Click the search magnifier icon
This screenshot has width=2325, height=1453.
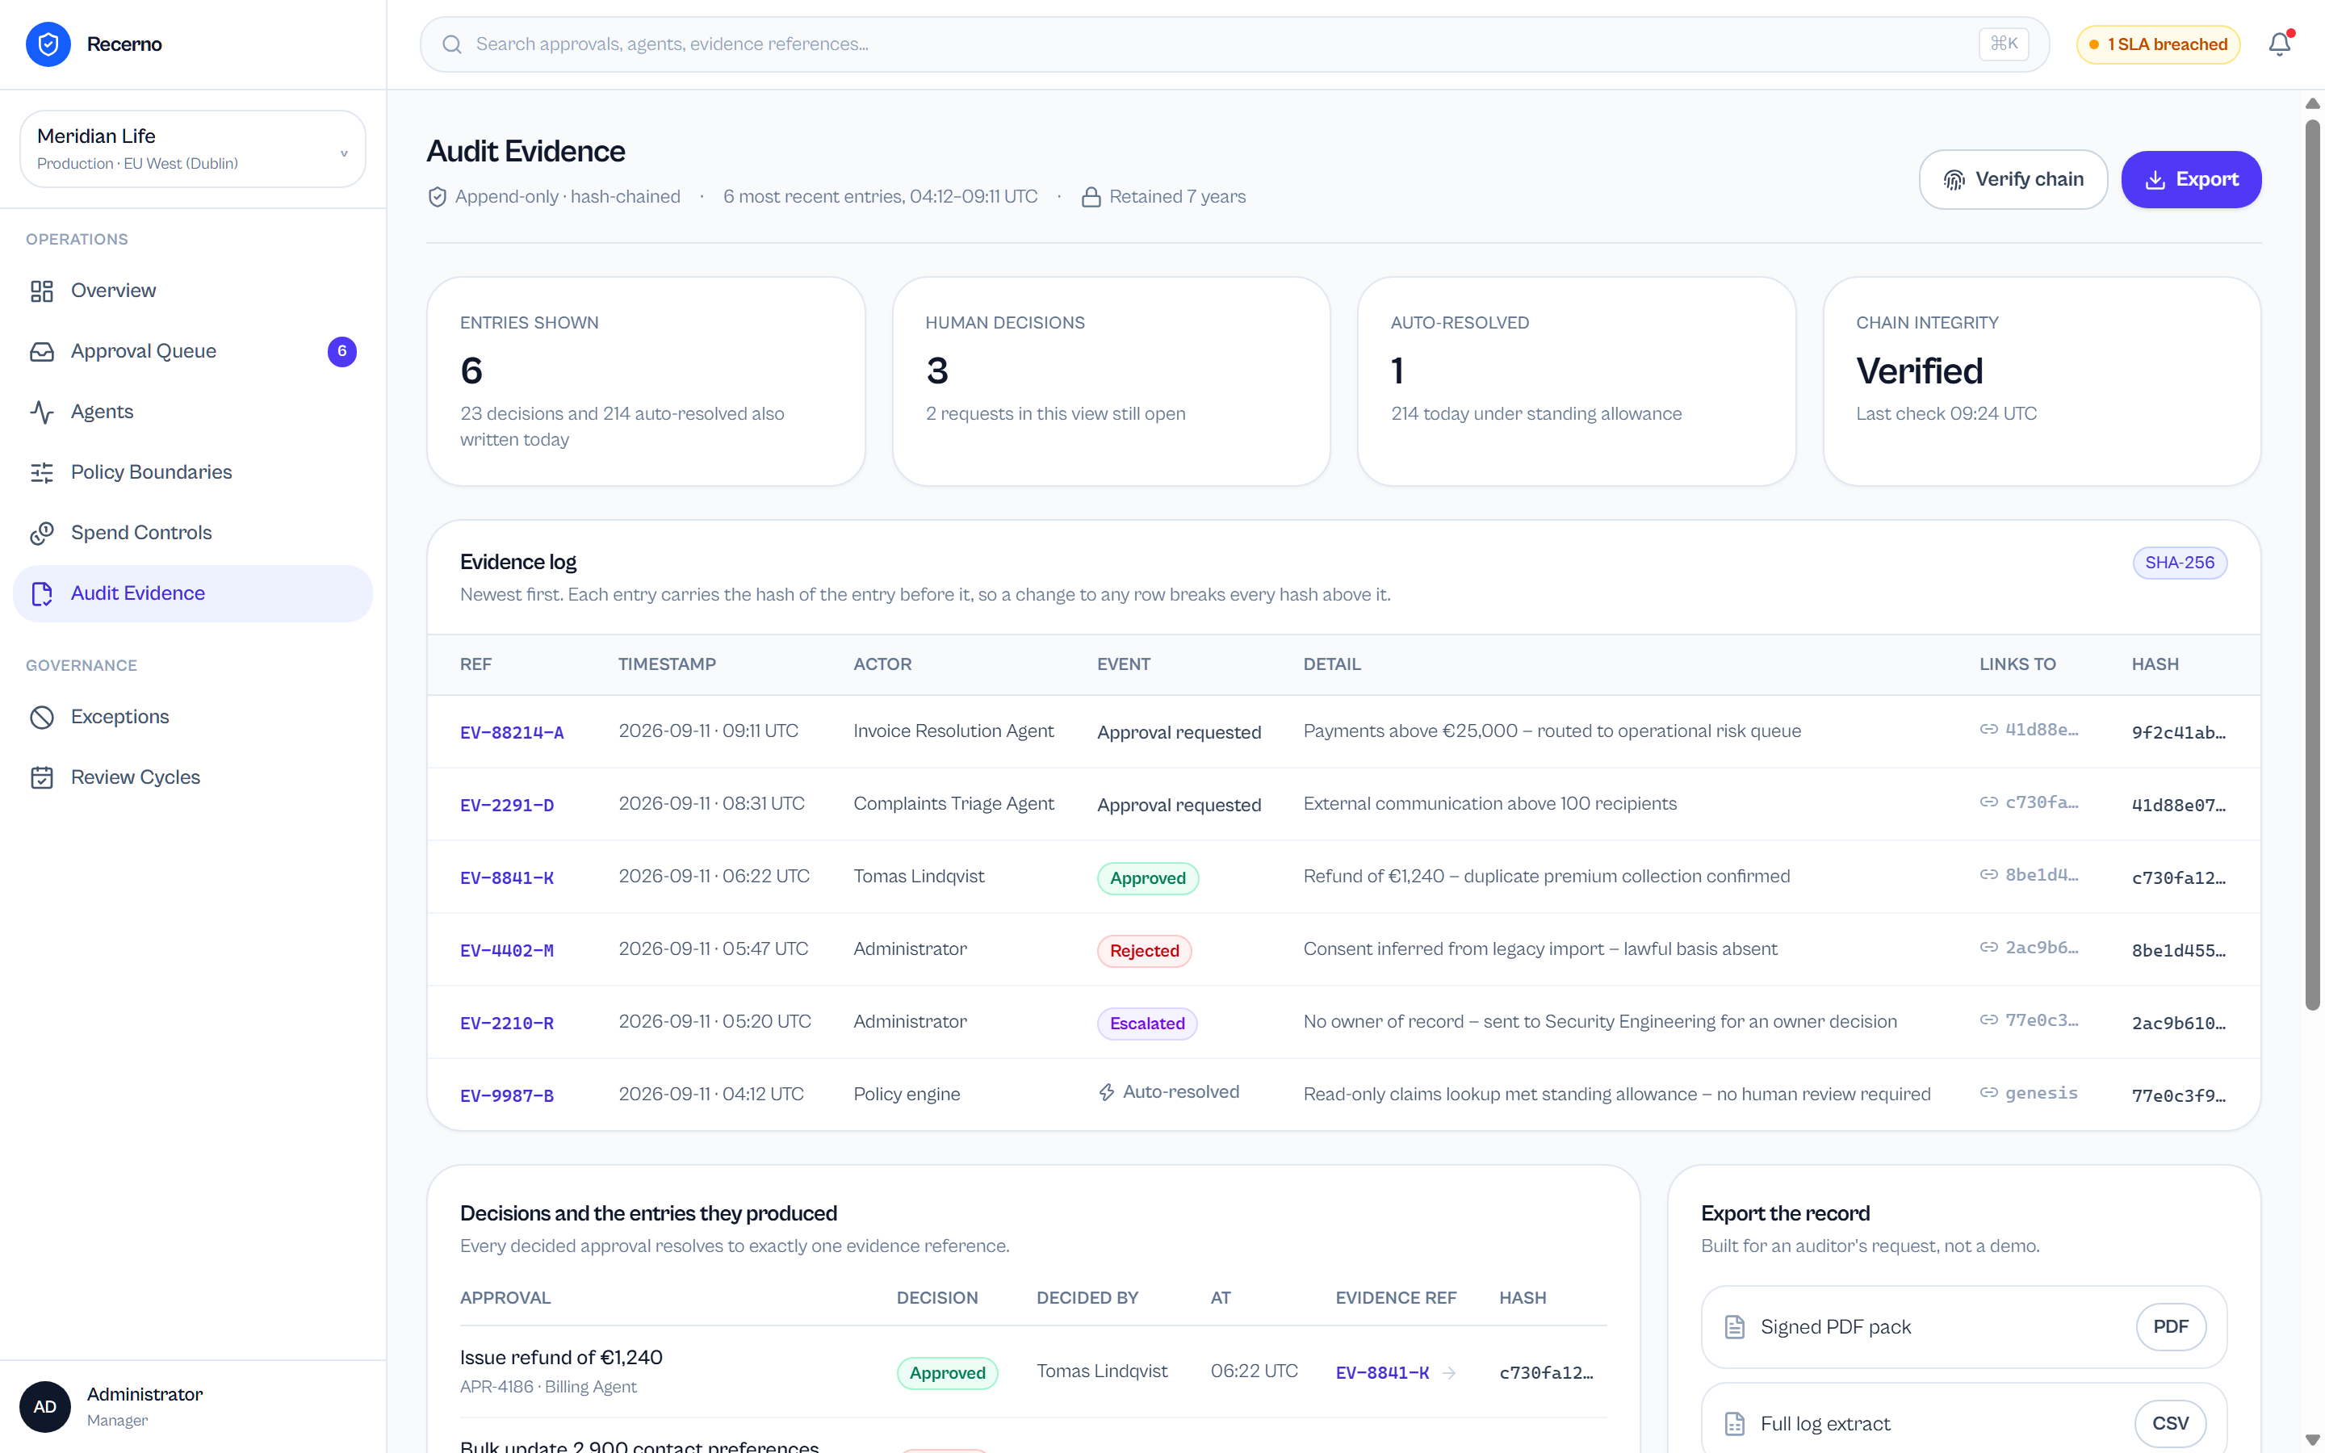coord(451,44)
